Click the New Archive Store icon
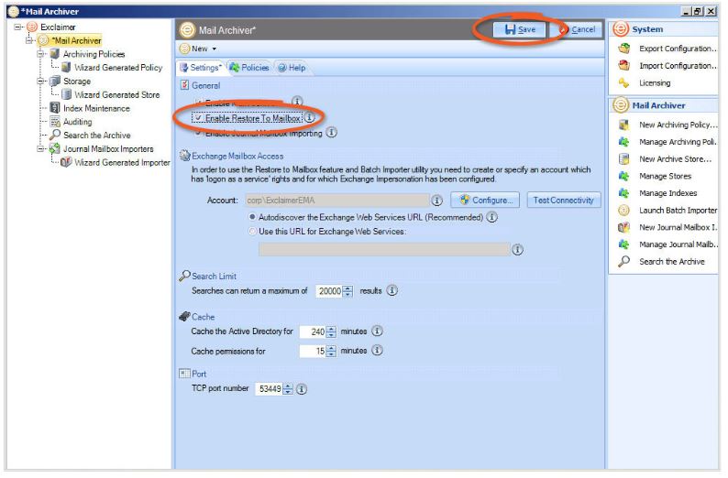Screen dimensions: 728x478 point(624,159)
